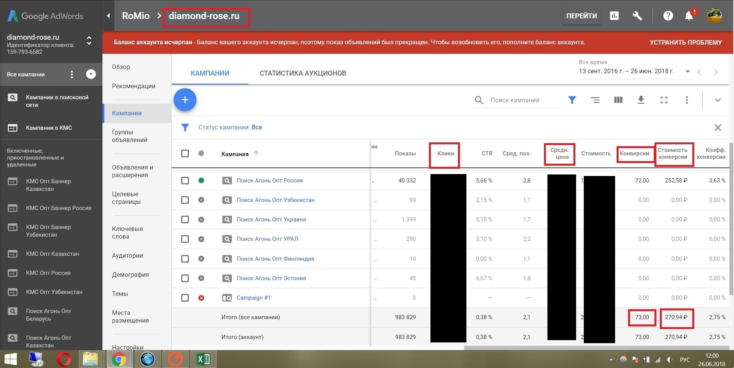Open Аудитории in side menu

click(127, 255)
